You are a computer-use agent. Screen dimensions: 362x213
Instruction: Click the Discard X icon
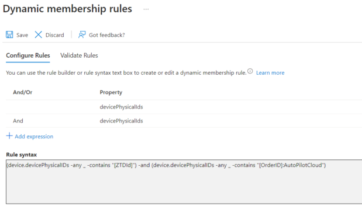click(39, 35)
